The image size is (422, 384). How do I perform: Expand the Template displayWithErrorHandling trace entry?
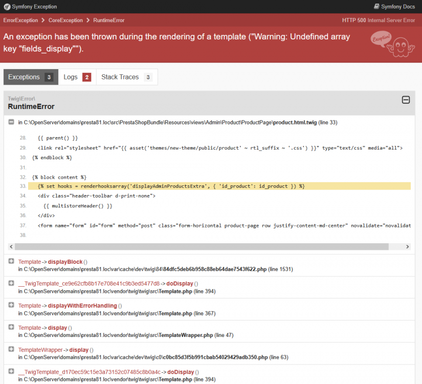(x=11, y=305)
